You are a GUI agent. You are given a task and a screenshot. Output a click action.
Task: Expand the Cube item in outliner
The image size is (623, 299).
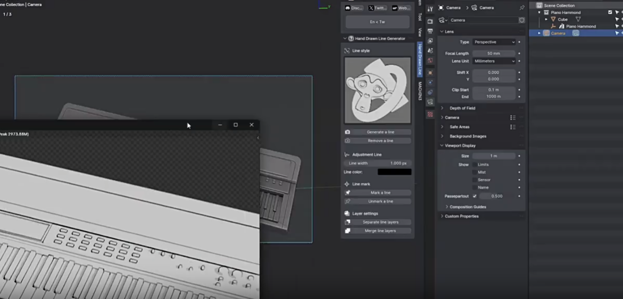pyautogui.click(x=546, y=19)
